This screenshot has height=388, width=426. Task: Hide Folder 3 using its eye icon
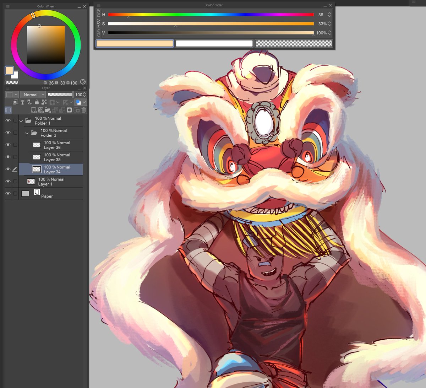[8, 133]
